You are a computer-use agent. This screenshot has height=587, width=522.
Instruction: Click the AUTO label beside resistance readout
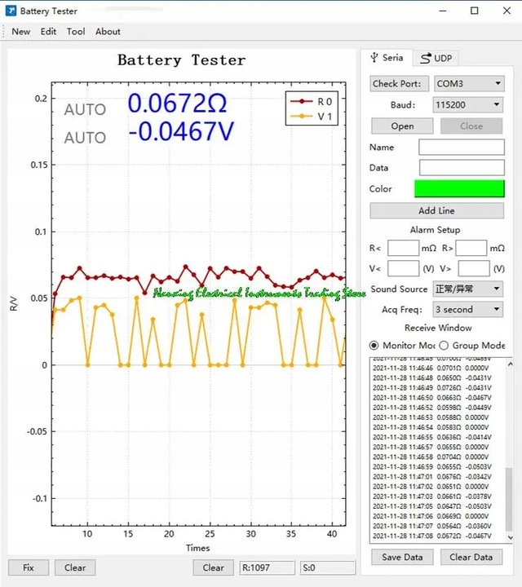(85, 110)
